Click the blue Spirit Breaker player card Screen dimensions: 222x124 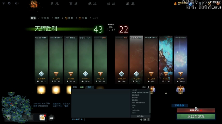tap(166, 60)
